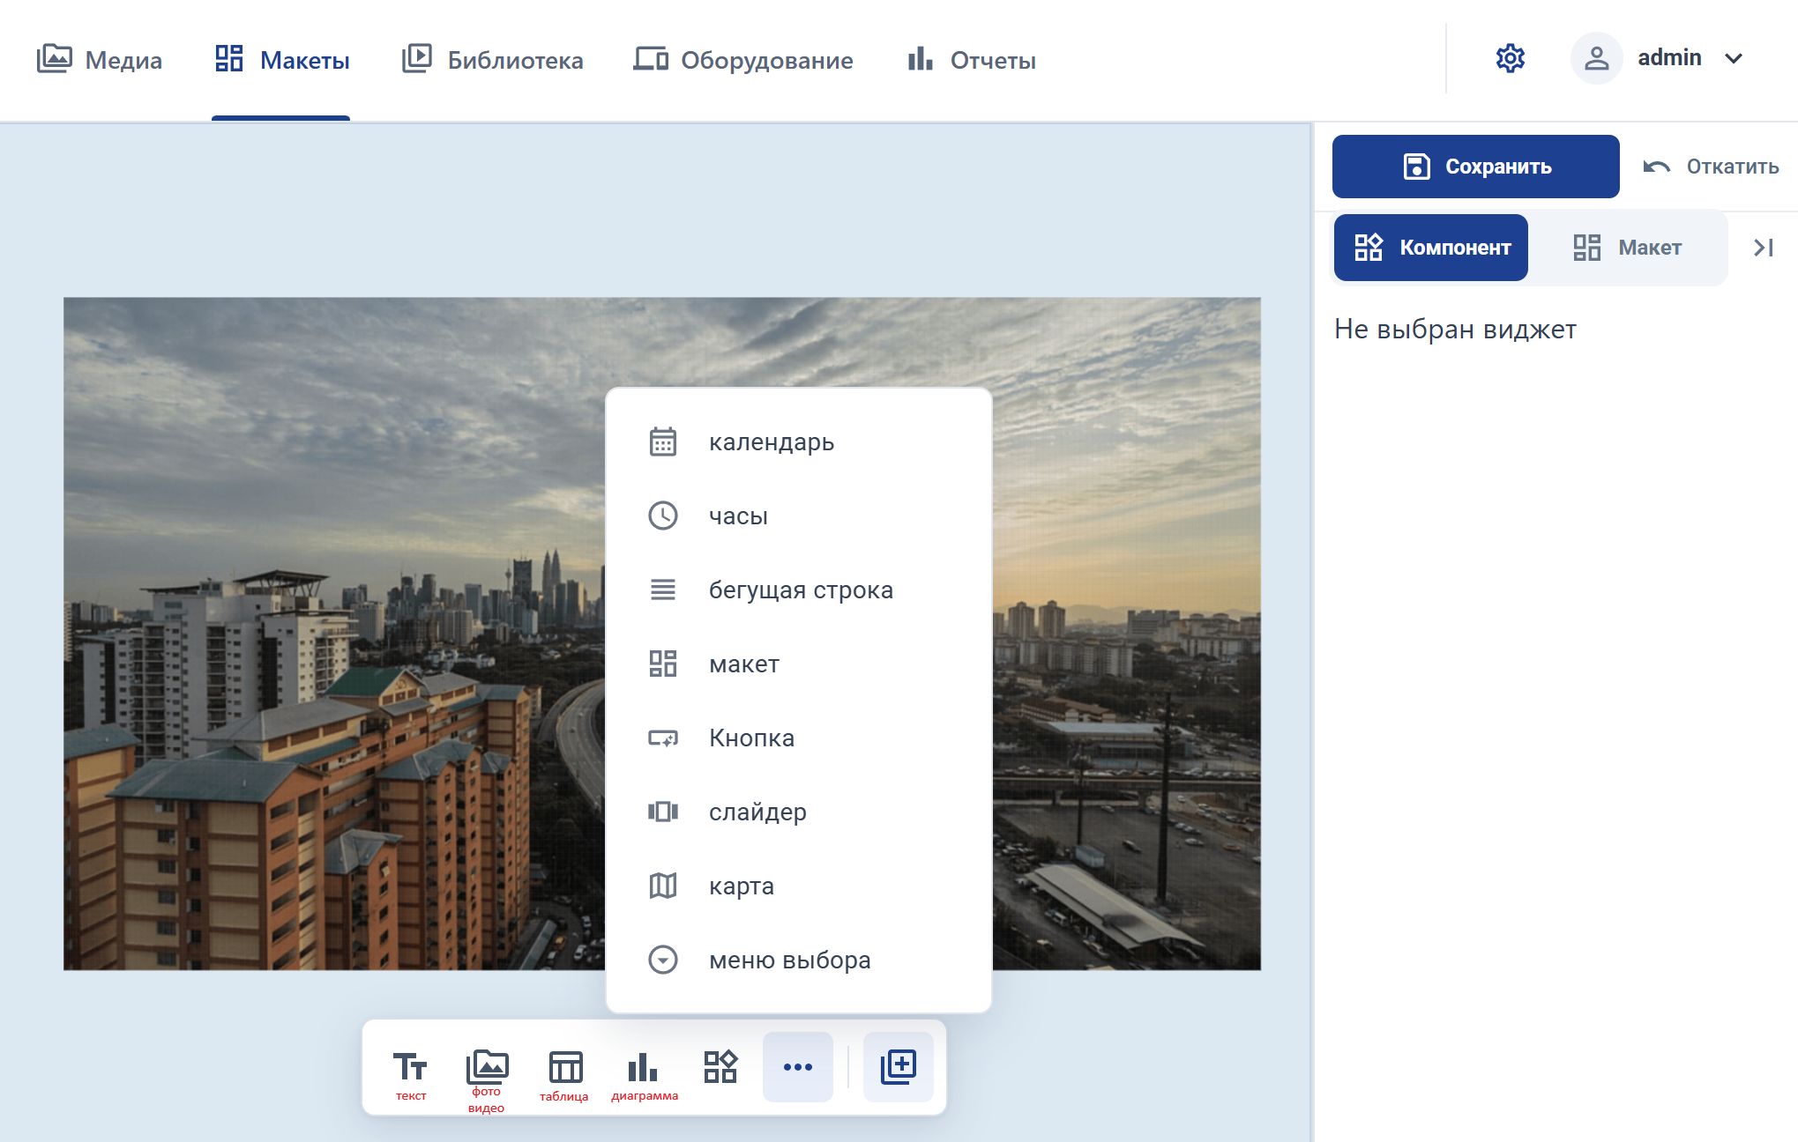Viewport: 1798px width, 1142px height.
Task: Collapse the right side panel
Action: pyautogui.click(x=1764, y=248)
